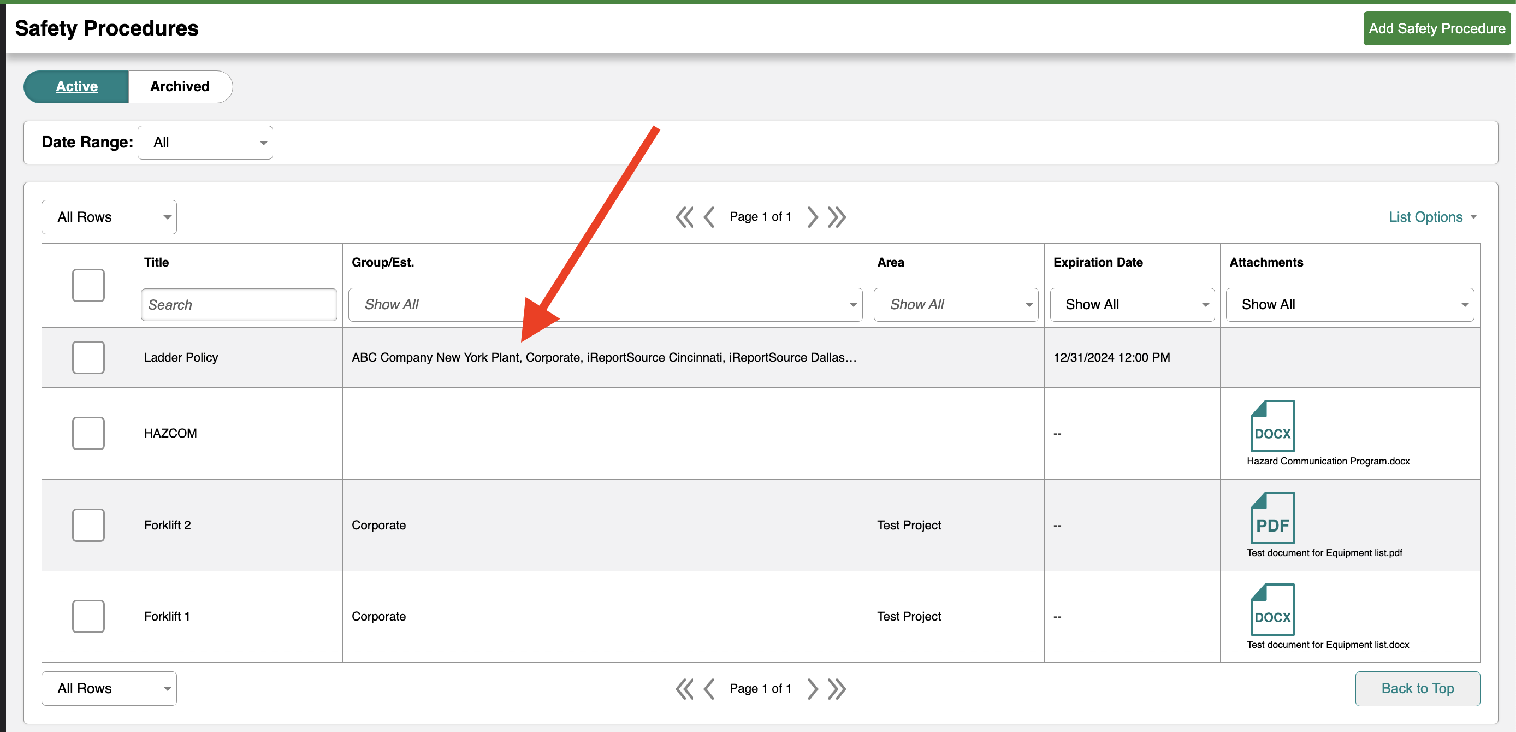Screen dimensions: 1516x732
Task: Open the Forklift 1 procedure title
Action: click(167, 617)
